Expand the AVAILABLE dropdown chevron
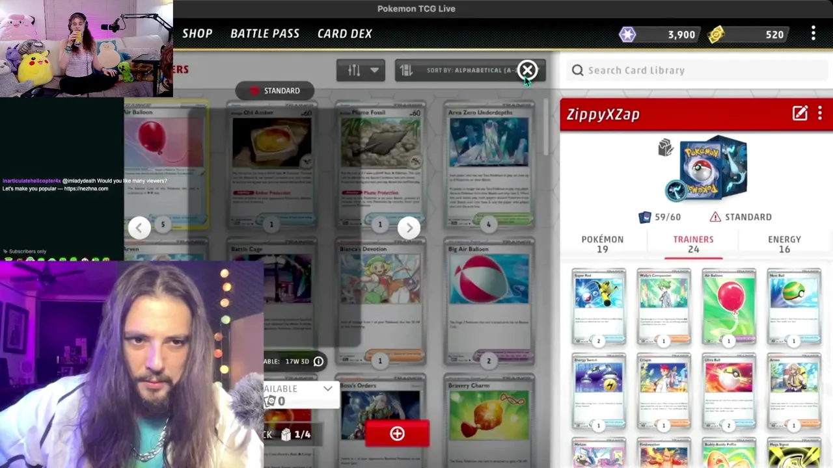Viewport: 833px width, 468px height. coord(327,389)
